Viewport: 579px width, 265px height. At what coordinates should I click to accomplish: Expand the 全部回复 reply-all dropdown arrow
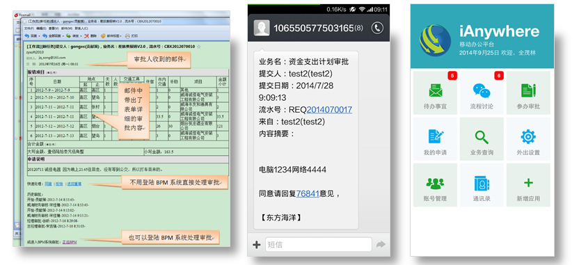click(63, 35)
